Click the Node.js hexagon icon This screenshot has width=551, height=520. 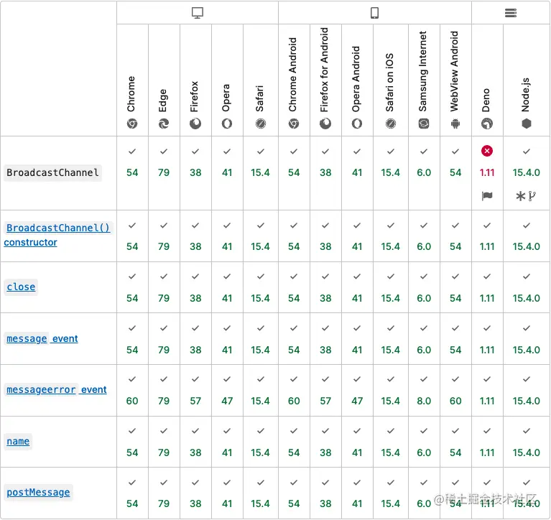pos(527,124)
